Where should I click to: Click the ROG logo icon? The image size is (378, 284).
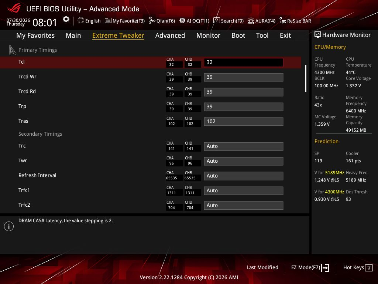point(14,9)
